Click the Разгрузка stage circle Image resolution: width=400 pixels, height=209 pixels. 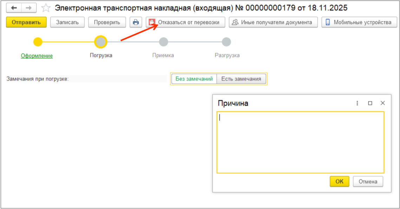(x=227, y=42)
